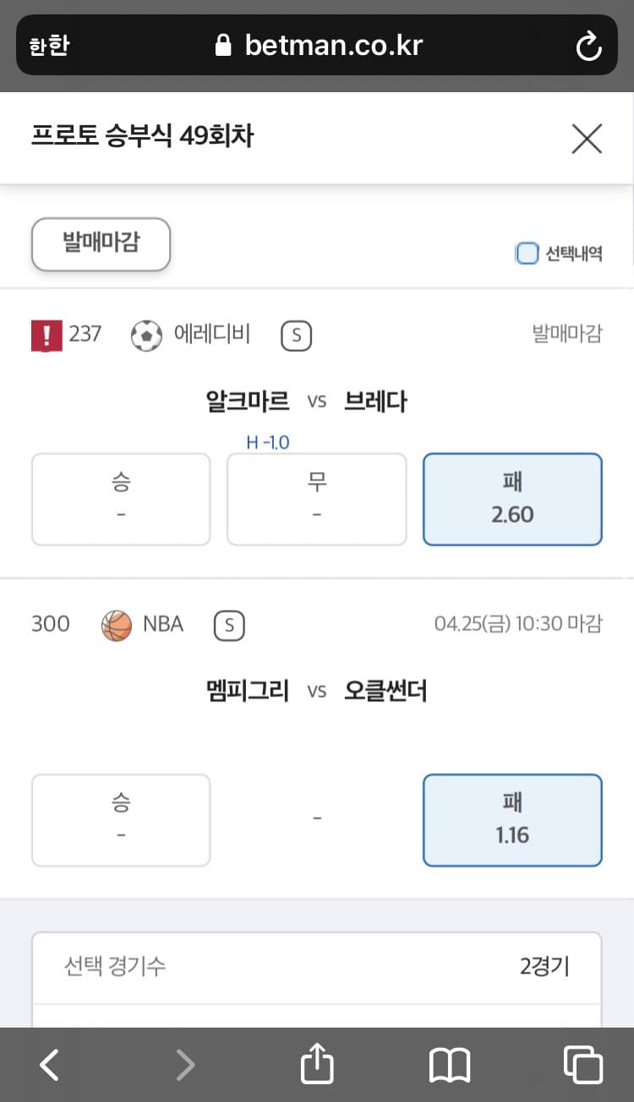Image resolution: width=634 pixels, height=1102 pixels.
Task: Tap the lock icon beside betman.co.kr
Action: [x=223, y=45]
